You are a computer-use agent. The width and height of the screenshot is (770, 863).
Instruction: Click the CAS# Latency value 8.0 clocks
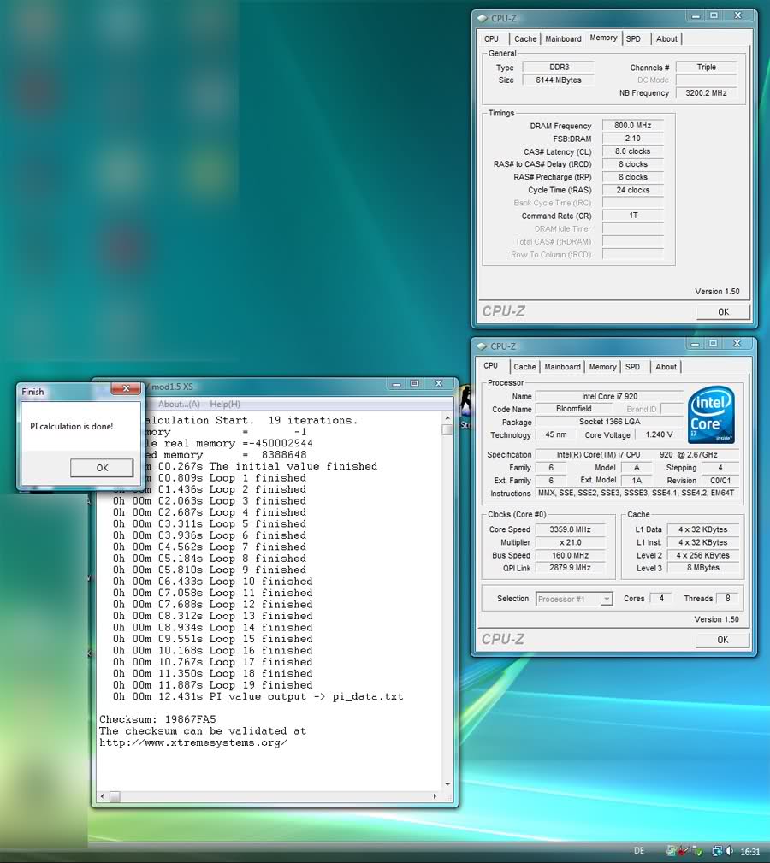[632, 151]
